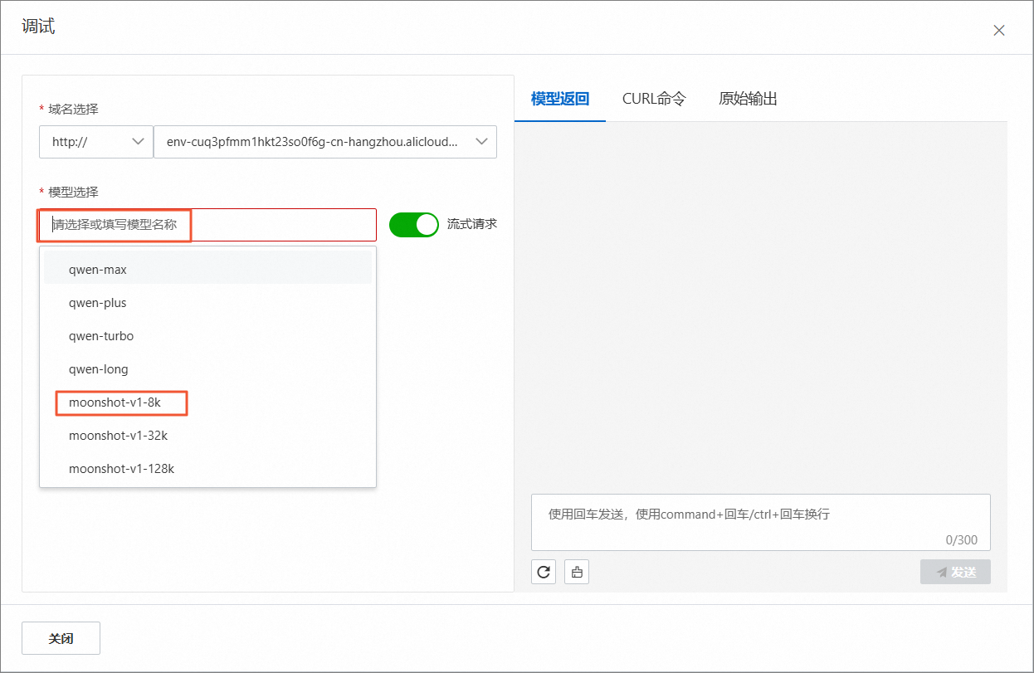The height and width of the screenshot is (673, 1034).
Task: Select moonshot-v1-32k model
Action: (207, 436)
